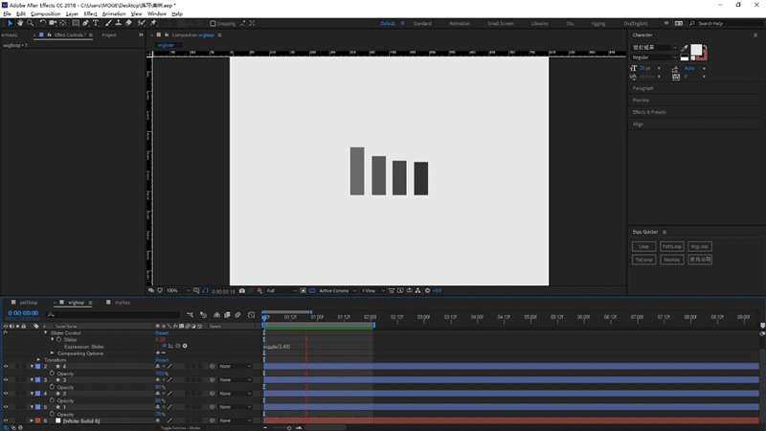Open the Project panel tab
Screen dimensions: 766x431
coord(109,35)
